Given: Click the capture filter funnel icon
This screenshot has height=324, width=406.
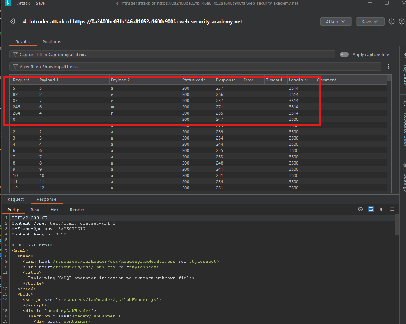Looking at the screenshot, I should coord(15,55).
